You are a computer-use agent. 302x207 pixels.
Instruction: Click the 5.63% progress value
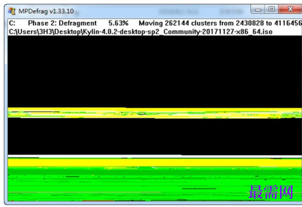click(x=119, y=23)
